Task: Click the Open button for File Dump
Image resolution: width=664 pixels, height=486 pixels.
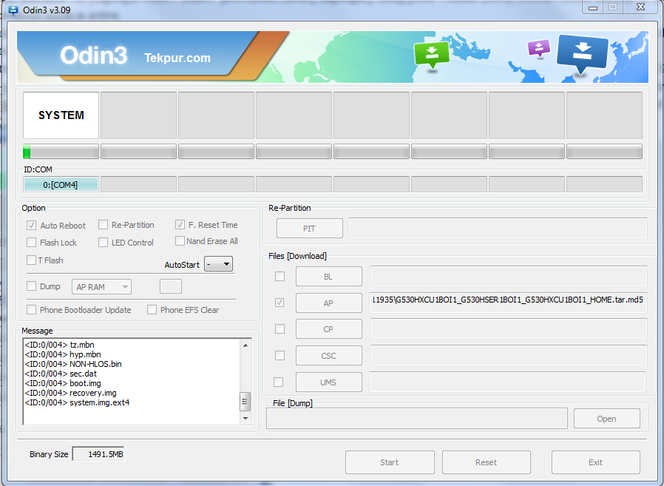Action: pyautogui.click(x=607, y=419)
